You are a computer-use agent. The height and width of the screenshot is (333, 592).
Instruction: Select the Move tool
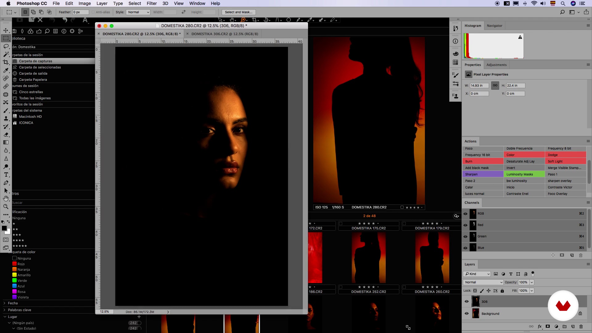[x=6, y=30]
